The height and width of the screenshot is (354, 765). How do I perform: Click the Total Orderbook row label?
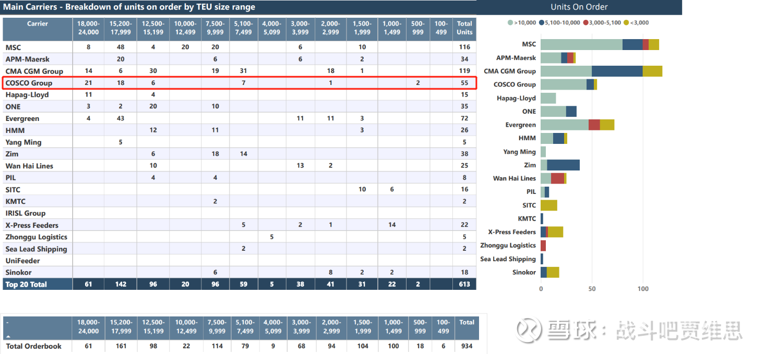tap(34, 346)
